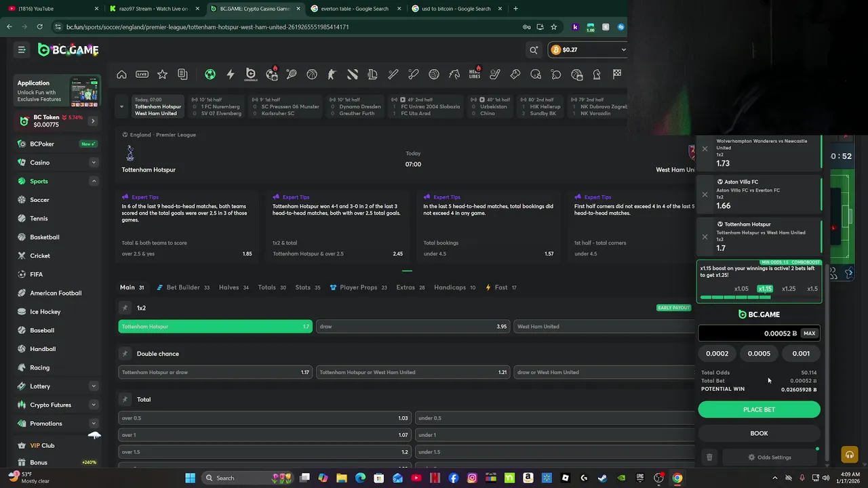The width and height of the screenshot is (868, 488).
Task: Expand the Lottery sidebar section
Action: click(x=94, y=386)
